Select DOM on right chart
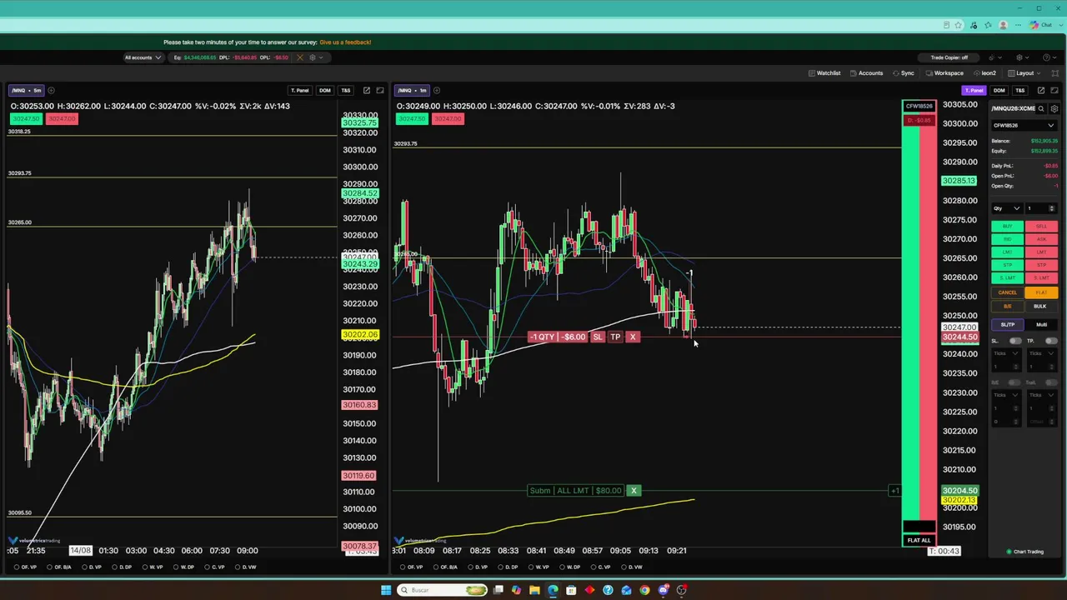Image resolution: width=1067 pixels, height=600 pixels. pos(999,90)
